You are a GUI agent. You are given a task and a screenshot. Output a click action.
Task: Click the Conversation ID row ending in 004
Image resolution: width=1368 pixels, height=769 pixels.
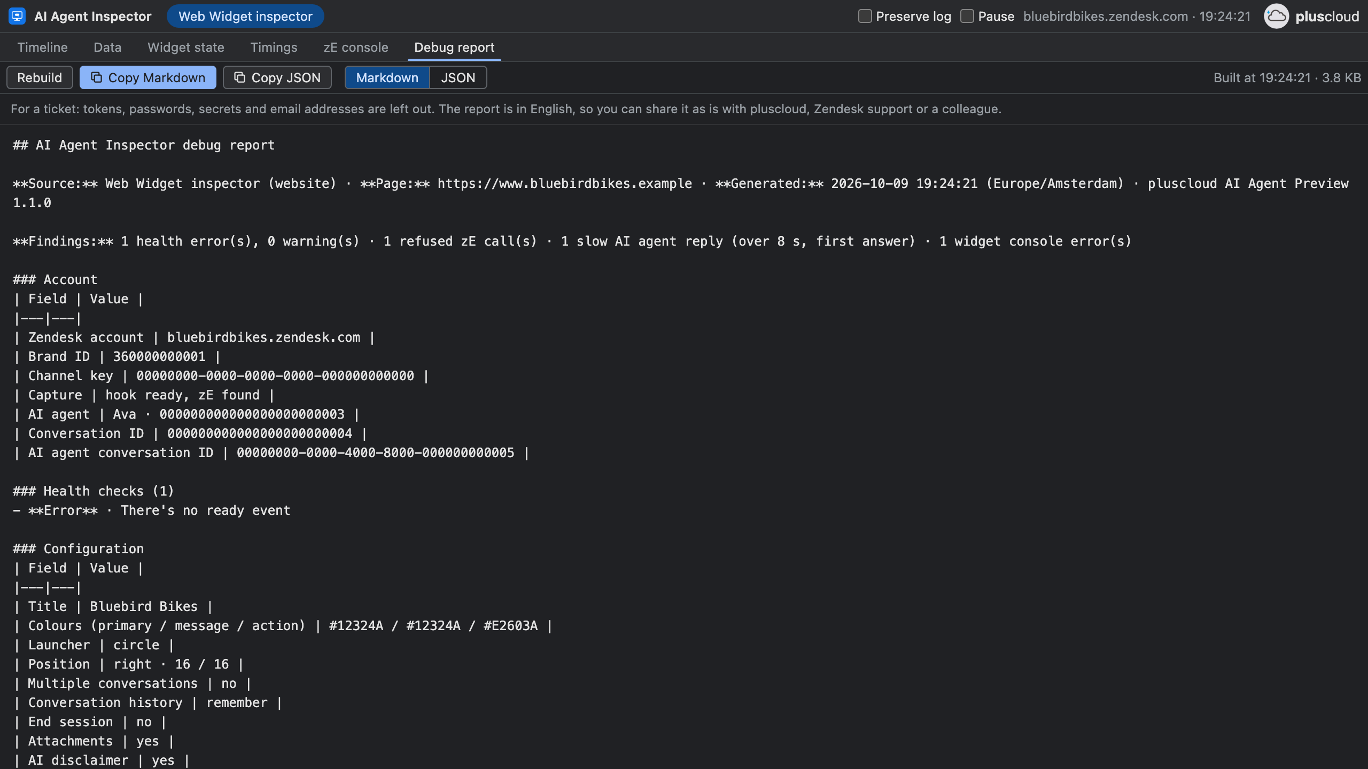click(x=190, y=434)
